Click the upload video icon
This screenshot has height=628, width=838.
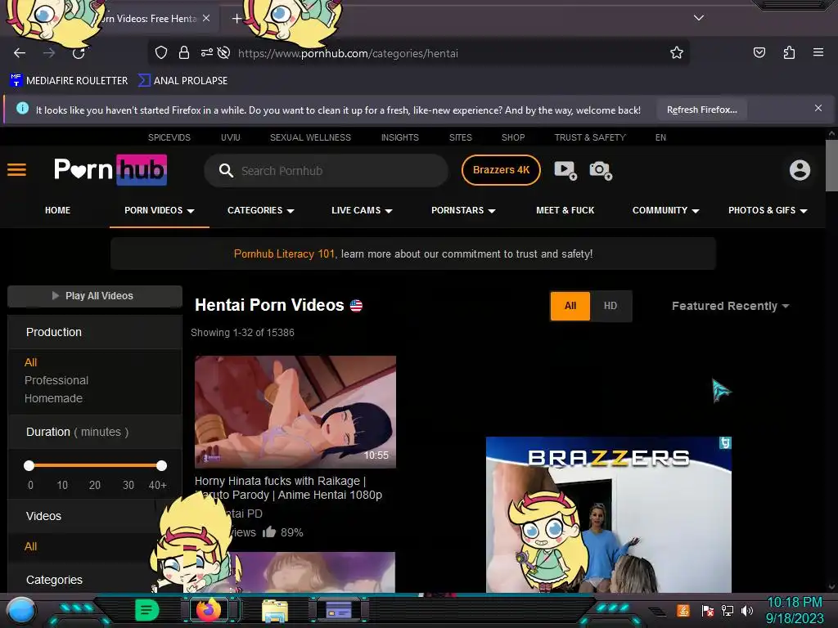coord(565,170)
